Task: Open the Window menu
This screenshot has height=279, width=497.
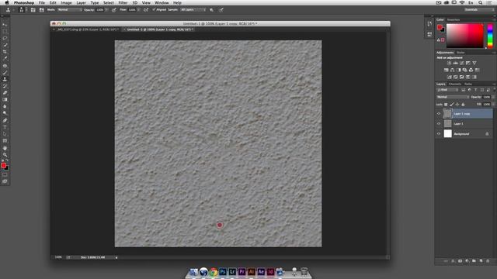Action: tap(162, 3)
